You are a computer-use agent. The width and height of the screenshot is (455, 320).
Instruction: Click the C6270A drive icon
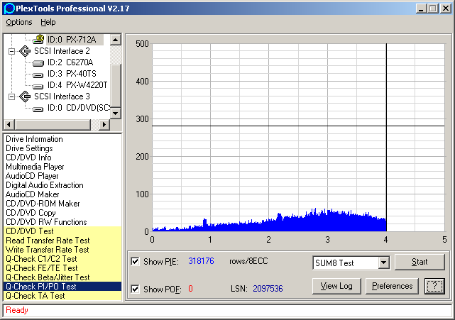(x=38, y=62)
